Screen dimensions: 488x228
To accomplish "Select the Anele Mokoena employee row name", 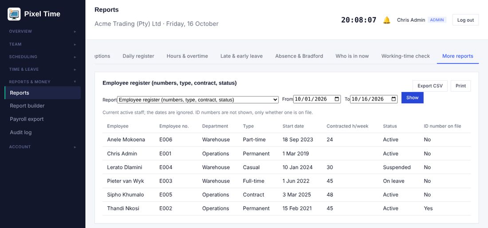I will (x=126, y=140).
